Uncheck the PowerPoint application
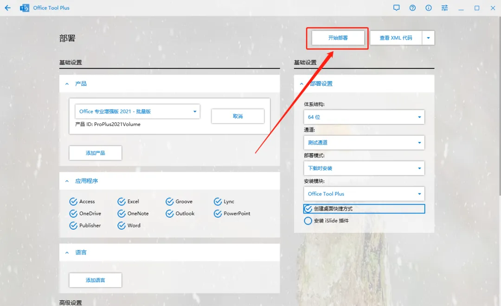Image resolution: width=501 pixels, height=306 pixels. tap(218, 213)
